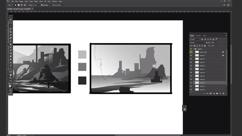The image size is (242, 136).
Task: Hide the layer group via eye icon
Action: (x=191, y=49)
